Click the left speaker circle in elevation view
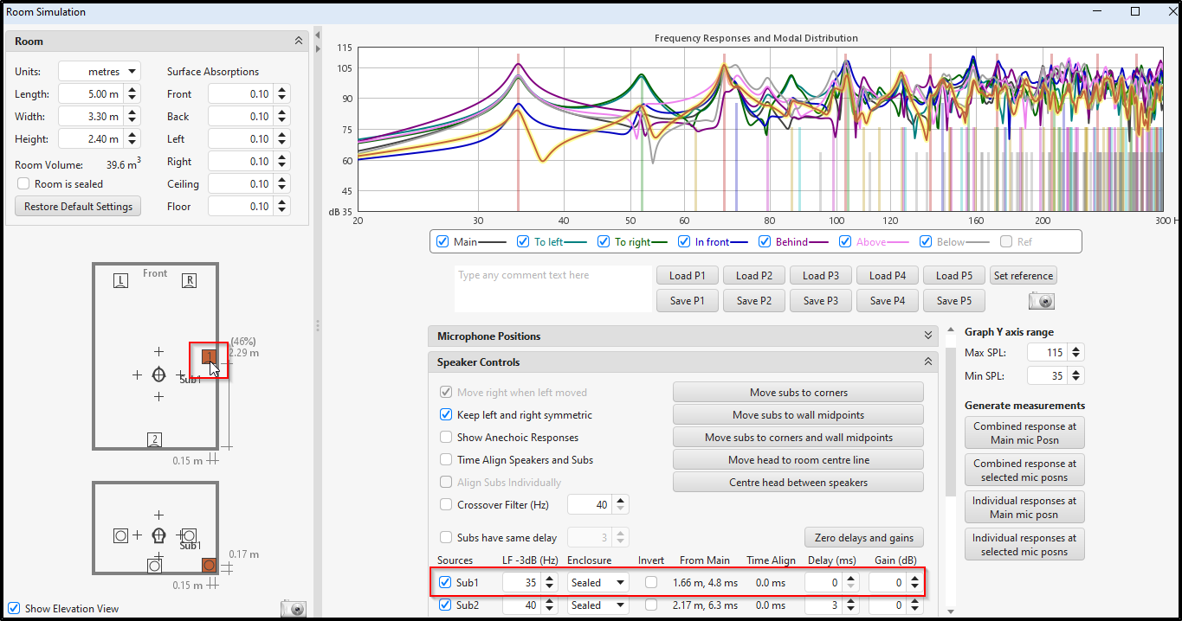 [x=120, y=535]
